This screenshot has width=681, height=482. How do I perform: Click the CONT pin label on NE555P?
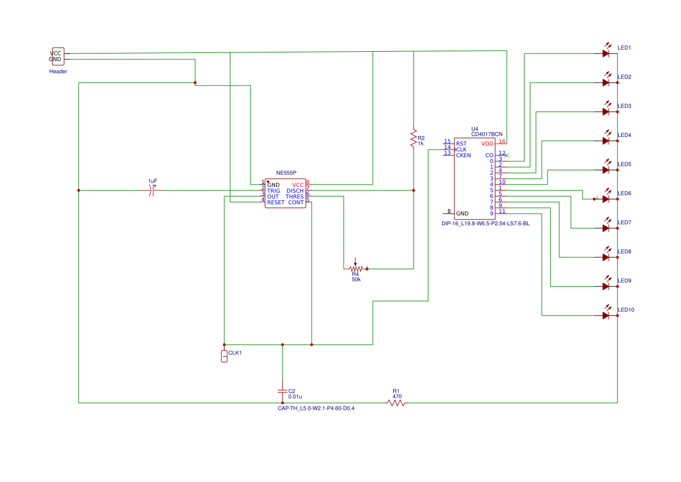tap(296, 202)
